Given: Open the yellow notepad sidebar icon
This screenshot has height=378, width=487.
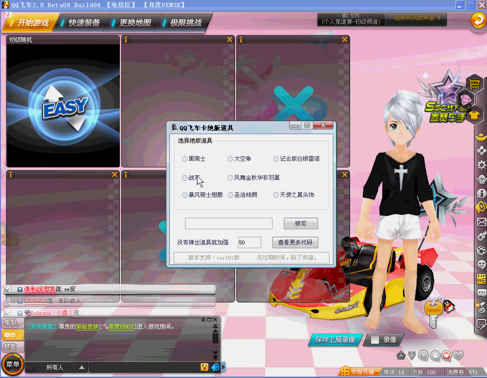Looking at the screenshot, I should click(x=481, y=279).
